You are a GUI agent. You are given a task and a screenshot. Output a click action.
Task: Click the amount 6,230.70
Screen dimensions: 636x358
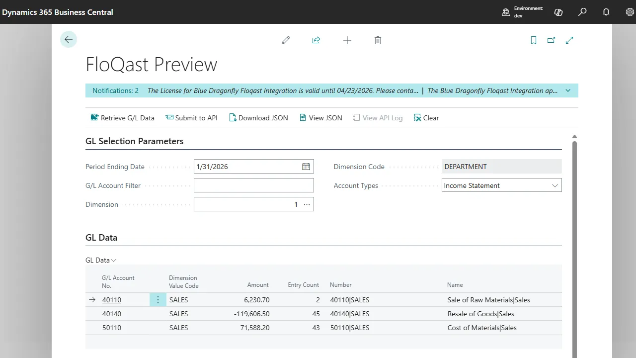pos(257,300)
